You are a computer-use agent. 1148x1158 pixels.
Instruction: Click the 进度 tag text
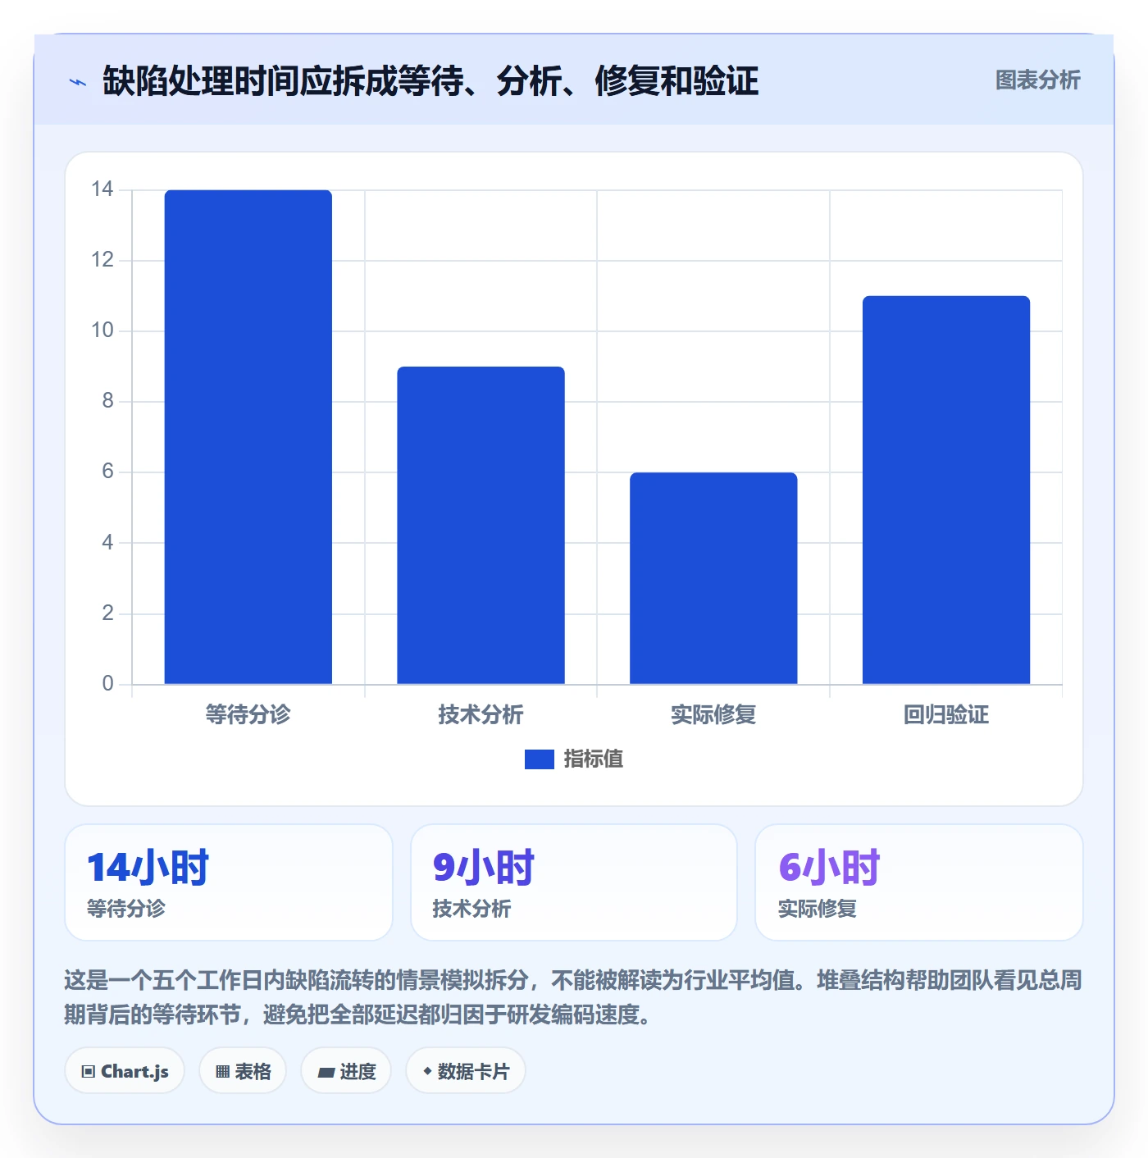[358, 1071]
